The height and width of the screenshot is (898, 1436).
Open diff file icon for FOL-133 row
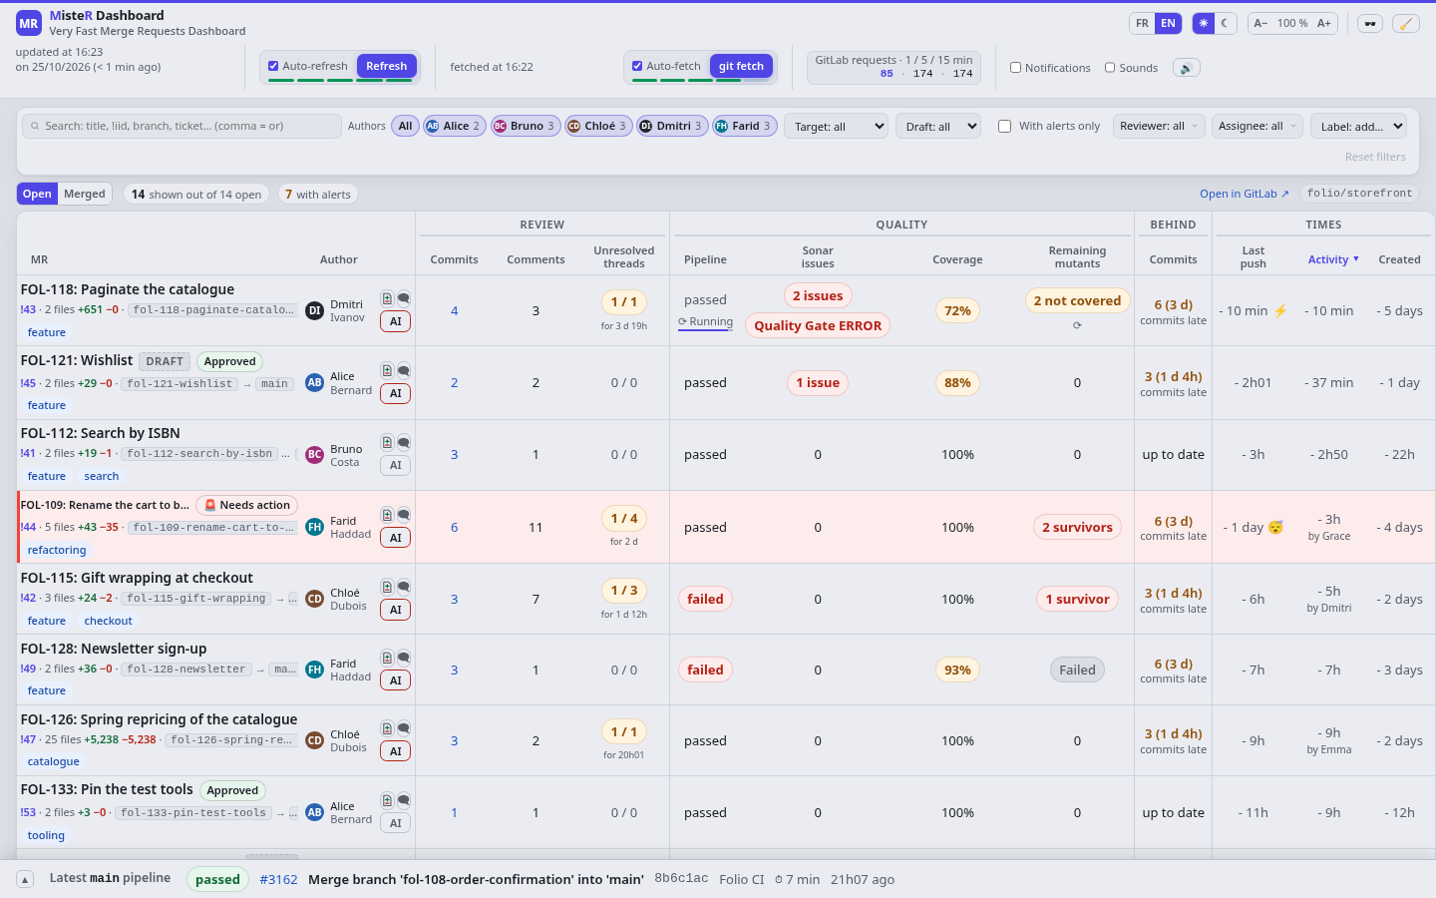pyautogui.click(x=387, y=800)
